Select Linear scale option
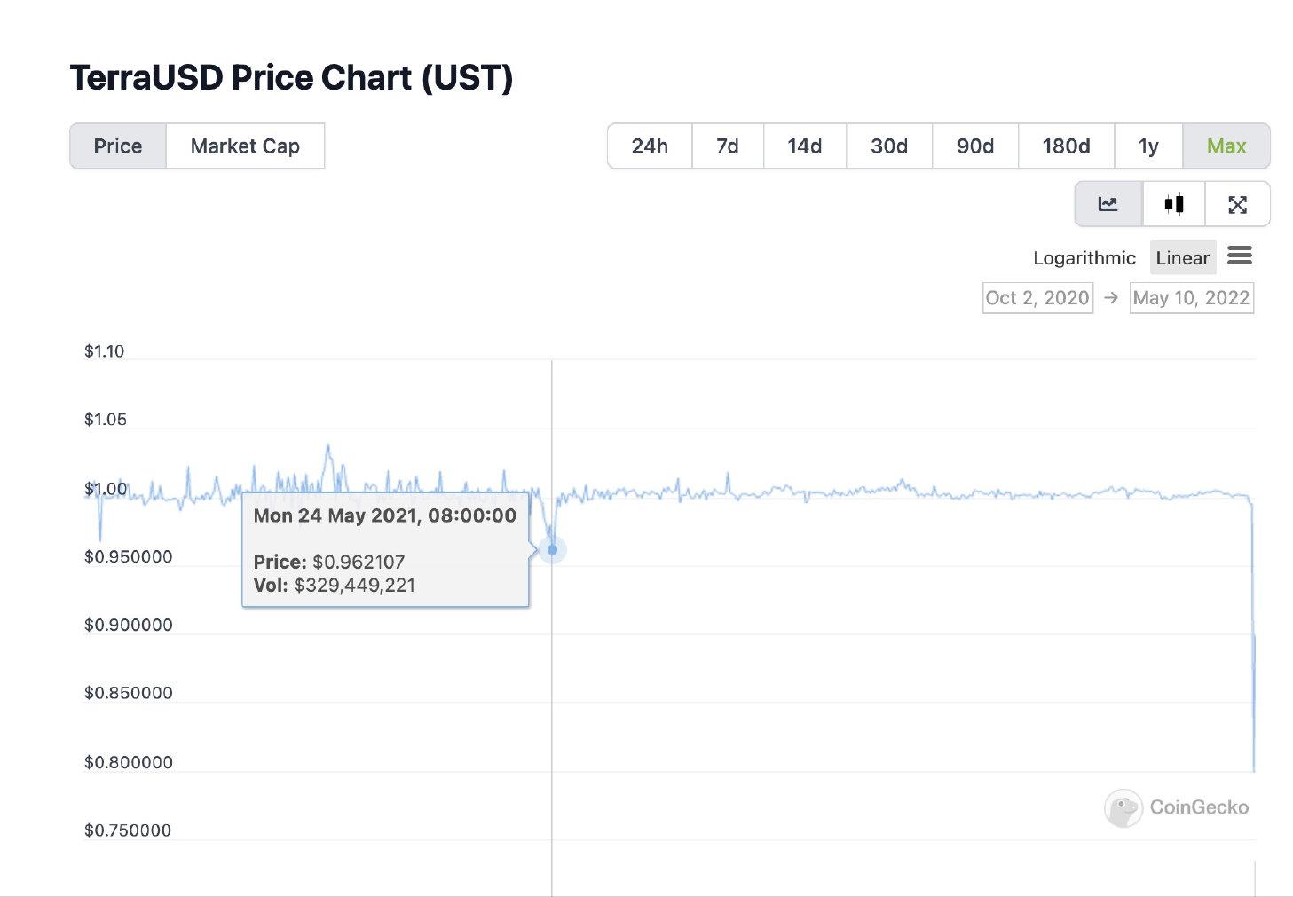 coord(1182,258)
